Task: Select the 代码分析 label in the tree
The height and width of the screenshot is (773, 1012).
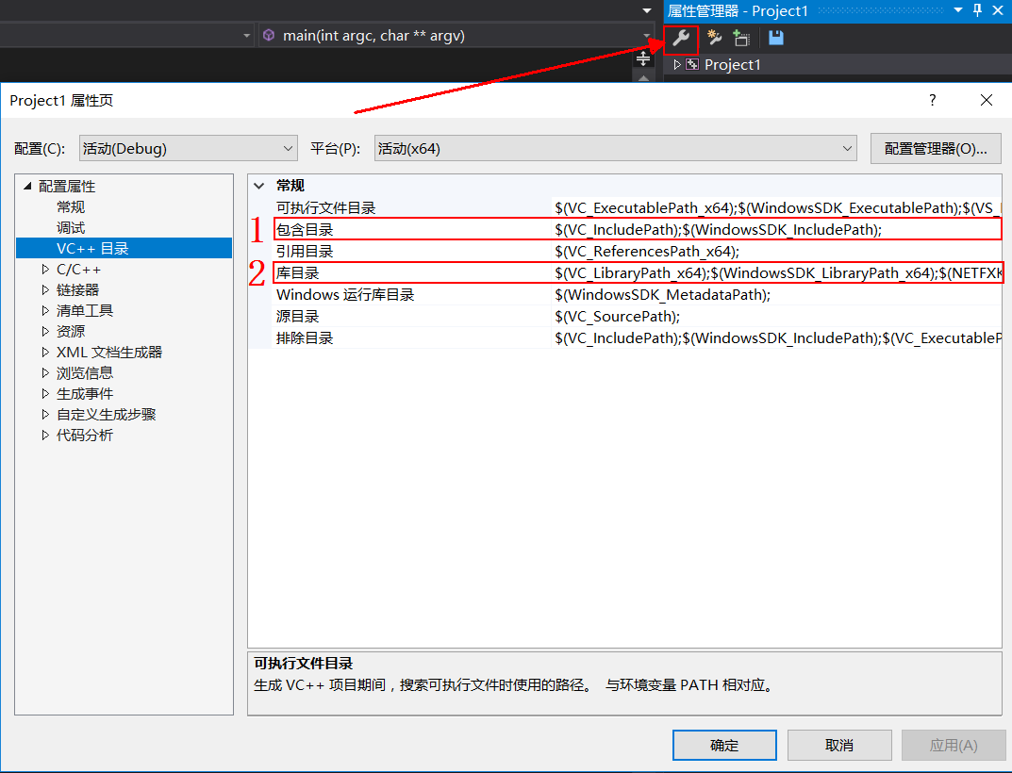Action: 85,435
